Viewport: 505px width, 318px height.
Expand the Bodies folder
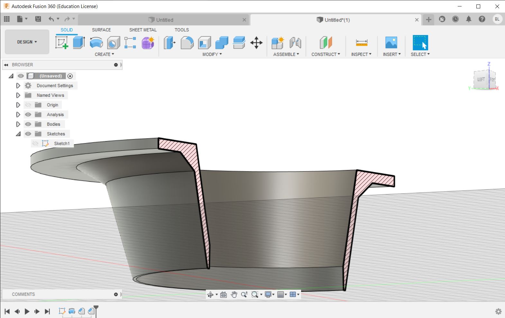tap(18, 124)
